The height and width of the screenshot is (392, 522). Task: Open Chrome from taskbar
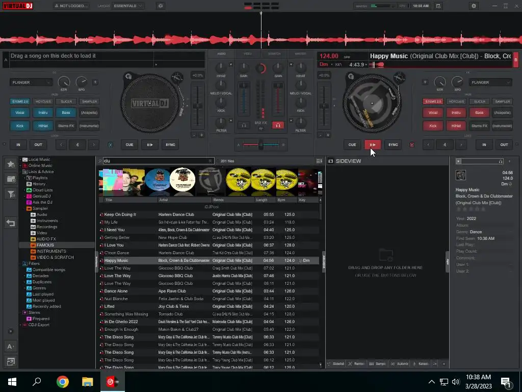(62, 382)
